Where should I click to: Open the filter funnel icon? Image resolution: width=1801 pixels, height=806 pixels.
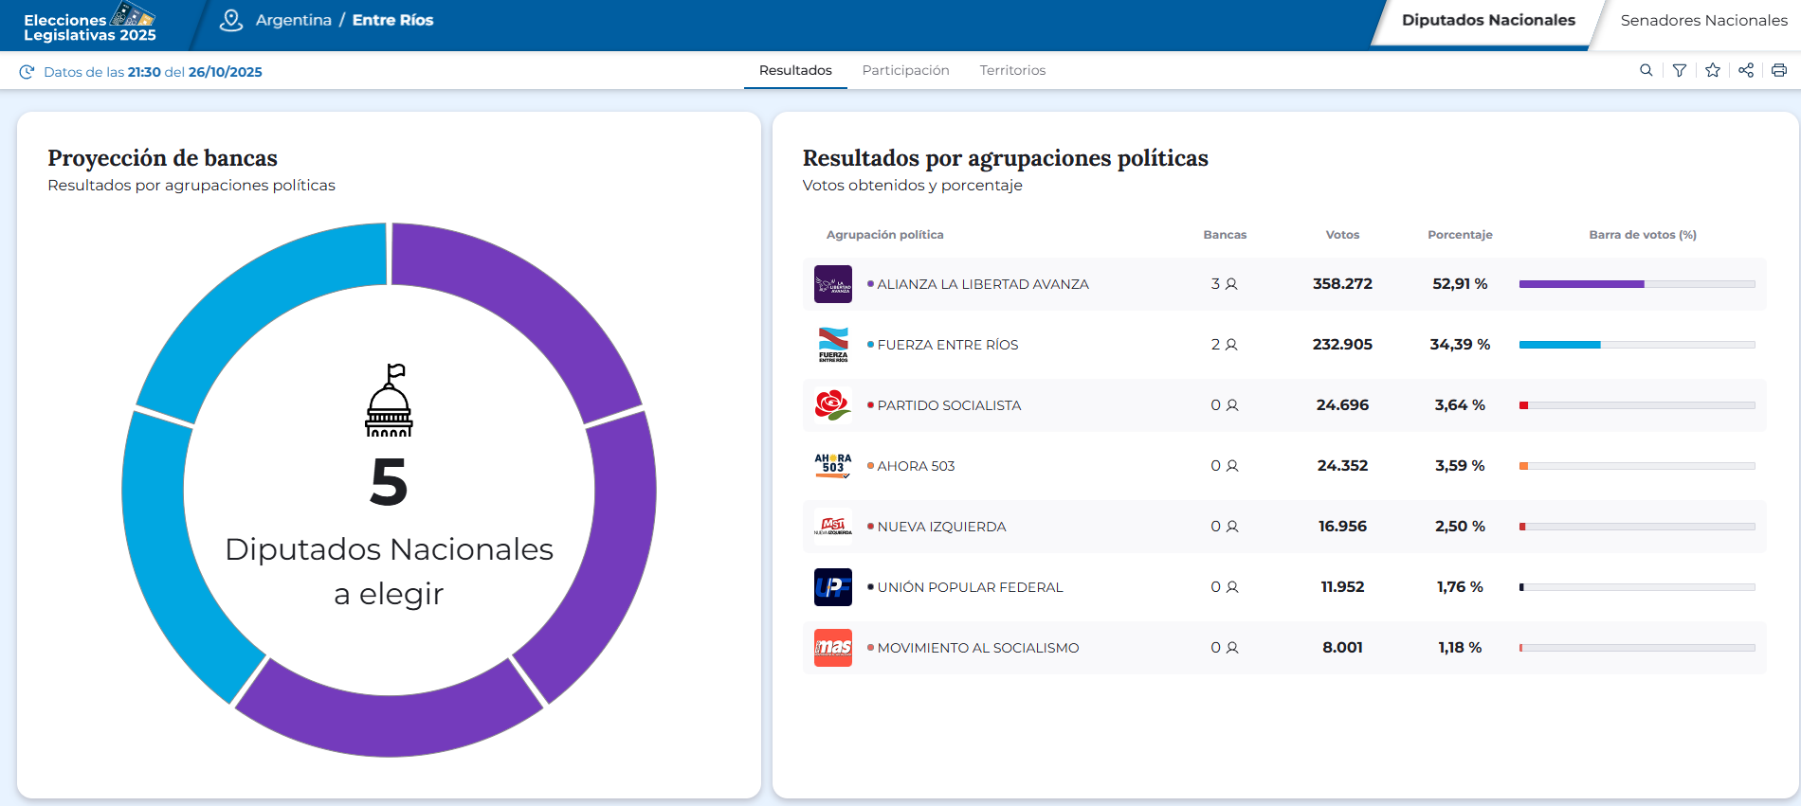click(x=1680, y=70)
